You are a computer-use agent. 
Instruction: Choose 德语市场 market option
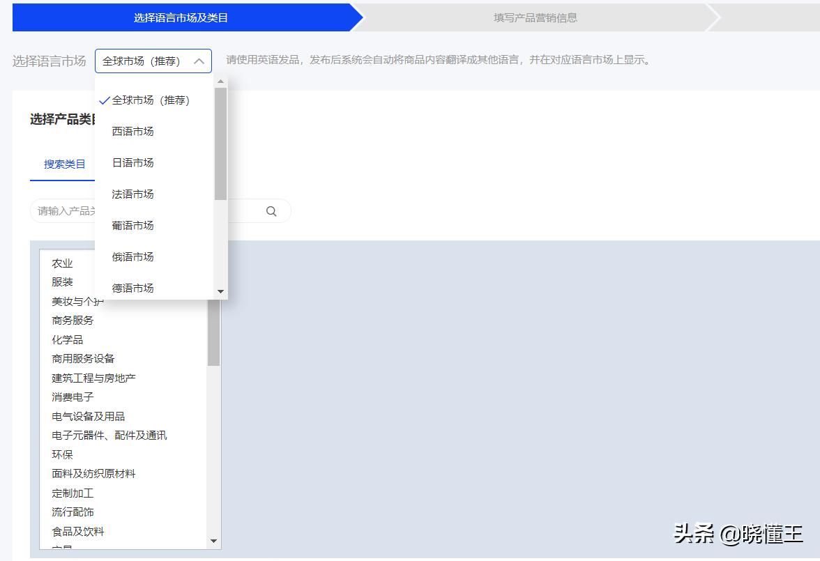pyautogui.click(x=132, y=288)
